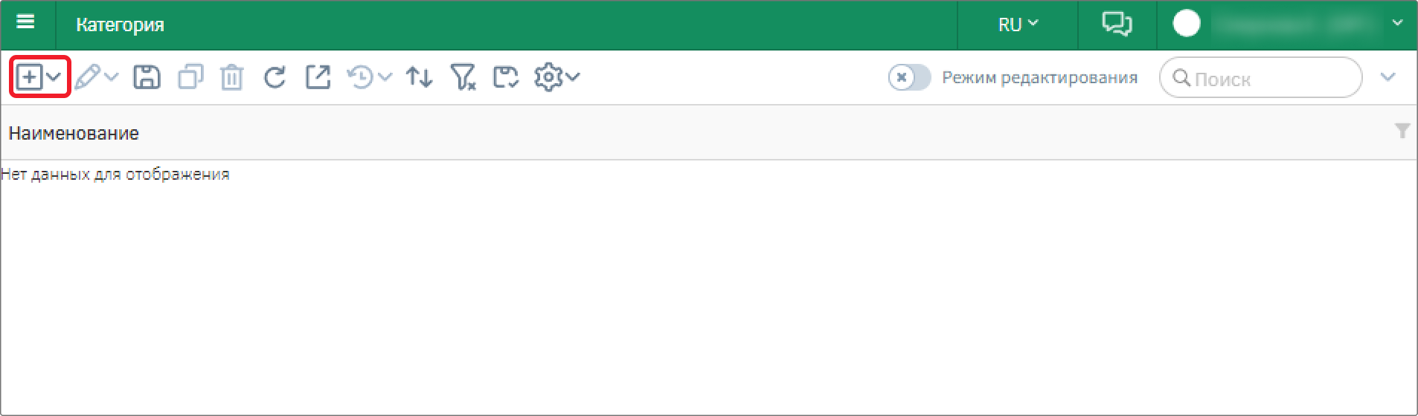Click the pencil edit icon
The image size is (1418, 416).
click(x=87, y=77)
